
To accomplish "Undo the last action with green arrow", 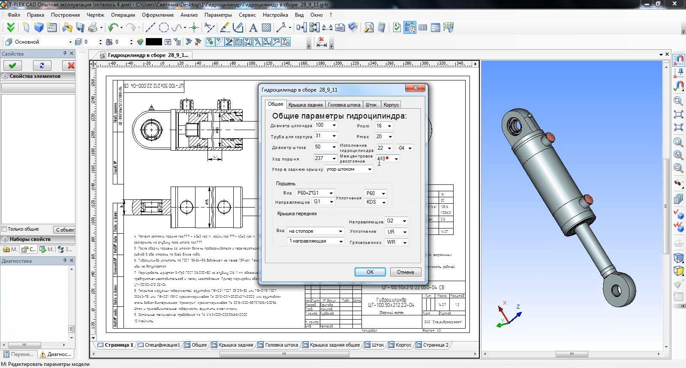I will point(113,27).
